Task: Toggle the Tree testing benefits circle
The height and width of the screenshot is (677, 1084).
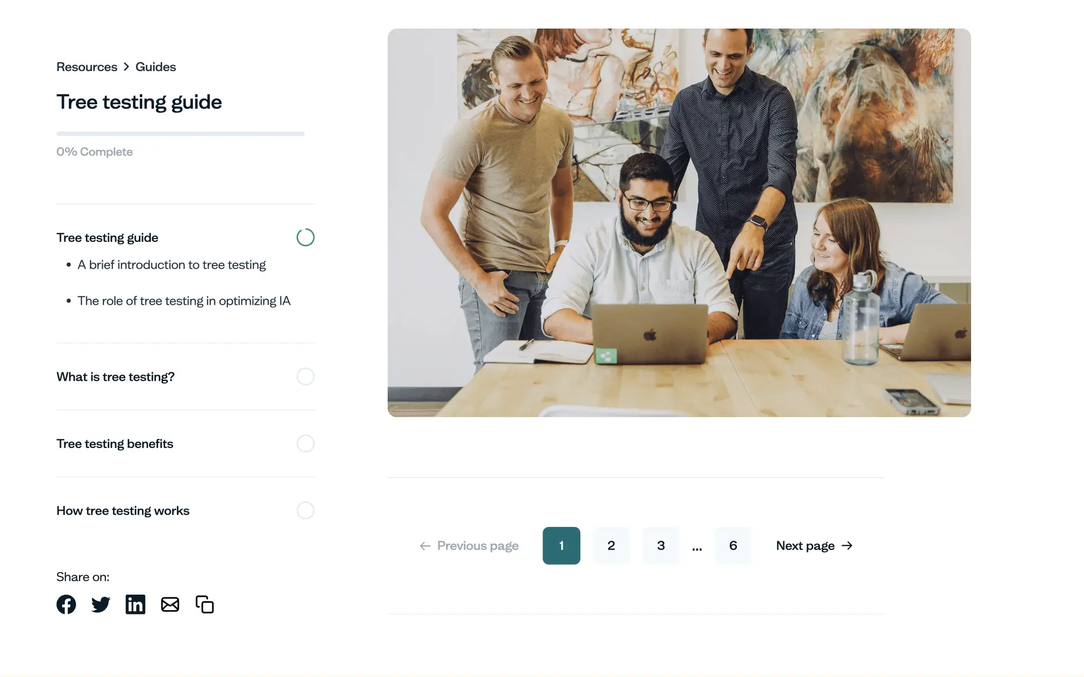Action: tap(305, 443)
